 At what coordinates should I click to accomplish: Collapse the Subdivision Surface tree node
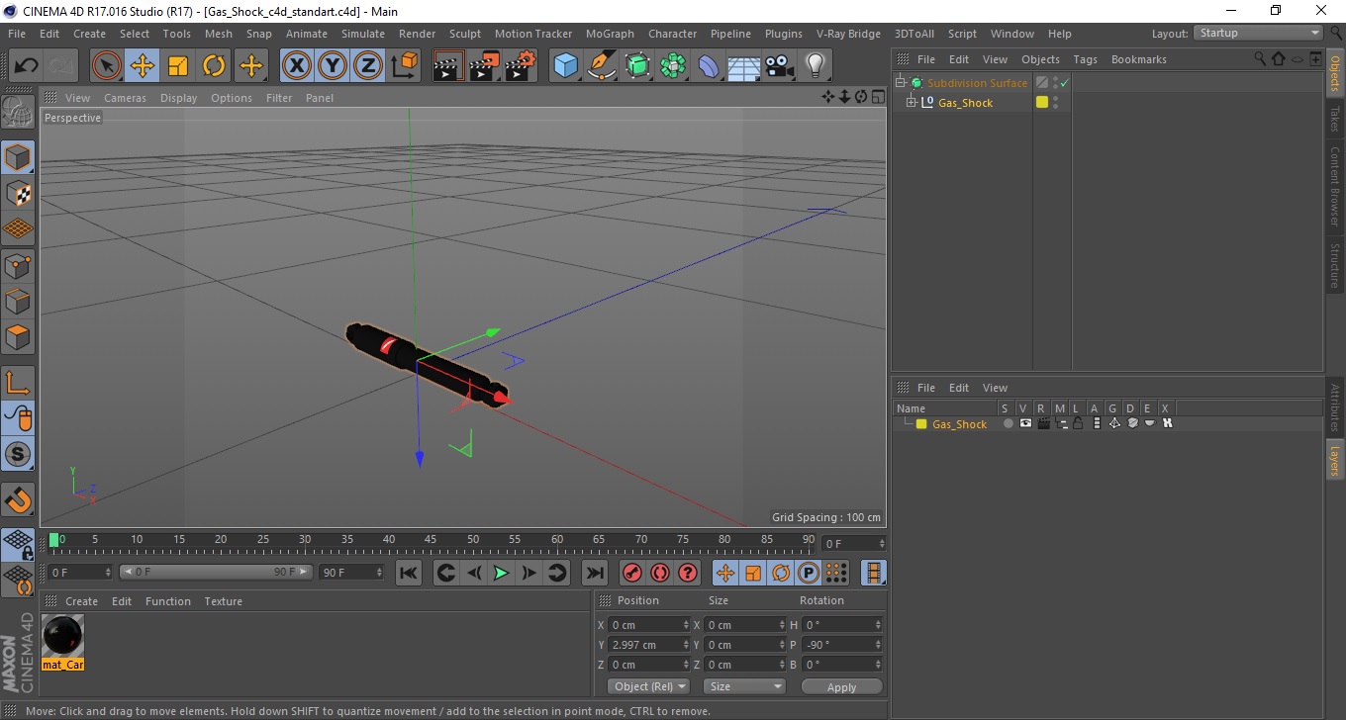click(901, 83)
